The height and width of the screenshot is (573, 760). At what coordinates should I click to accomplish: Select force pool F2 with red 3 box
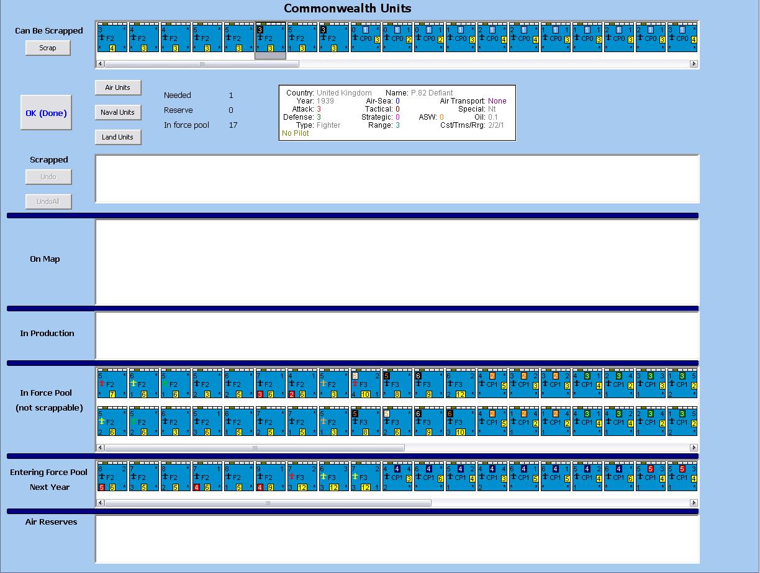tap(271, 384)
